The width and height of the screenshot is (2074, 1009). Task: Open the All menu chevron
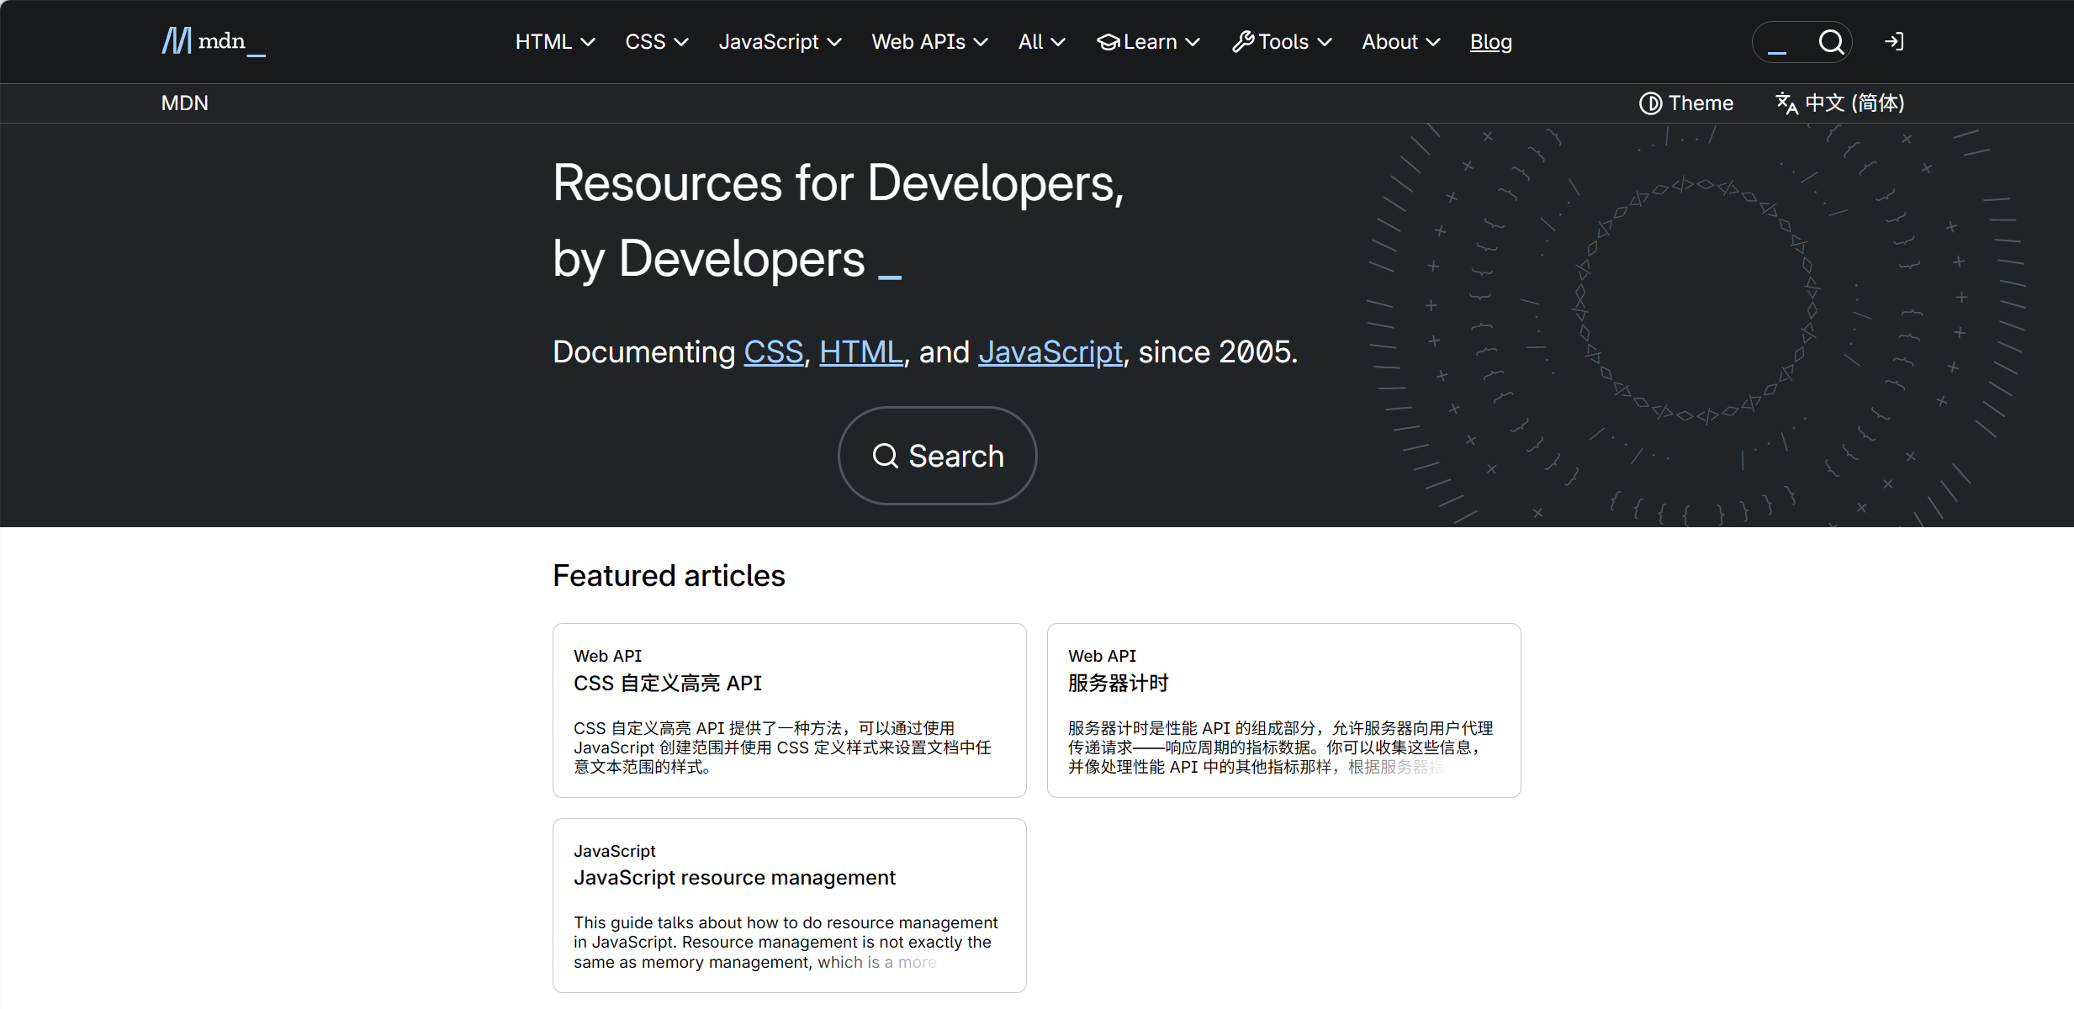[1058, 41]
